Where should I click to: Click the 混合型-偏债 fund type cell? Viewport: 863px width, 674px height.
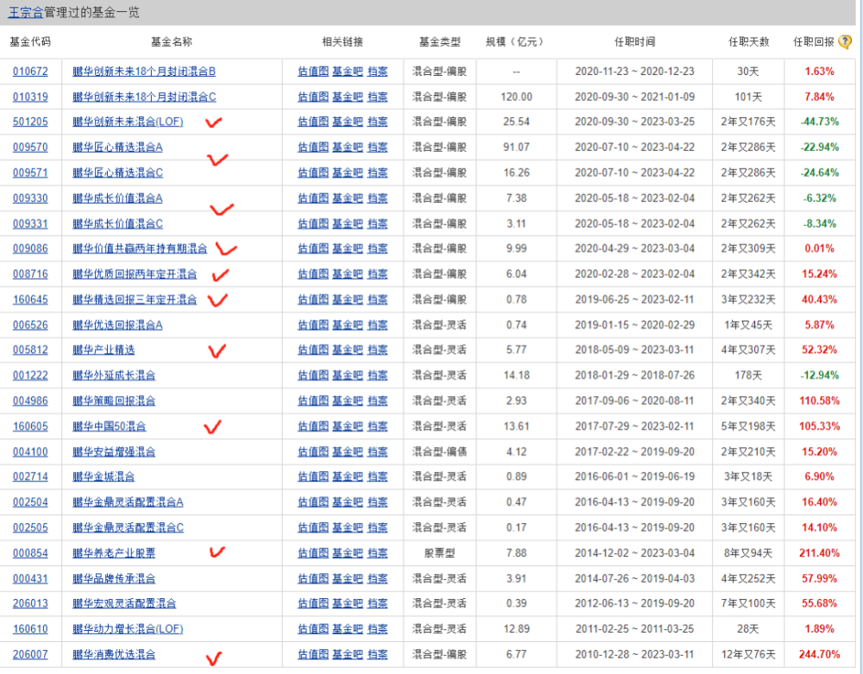(x=439, y=451)
